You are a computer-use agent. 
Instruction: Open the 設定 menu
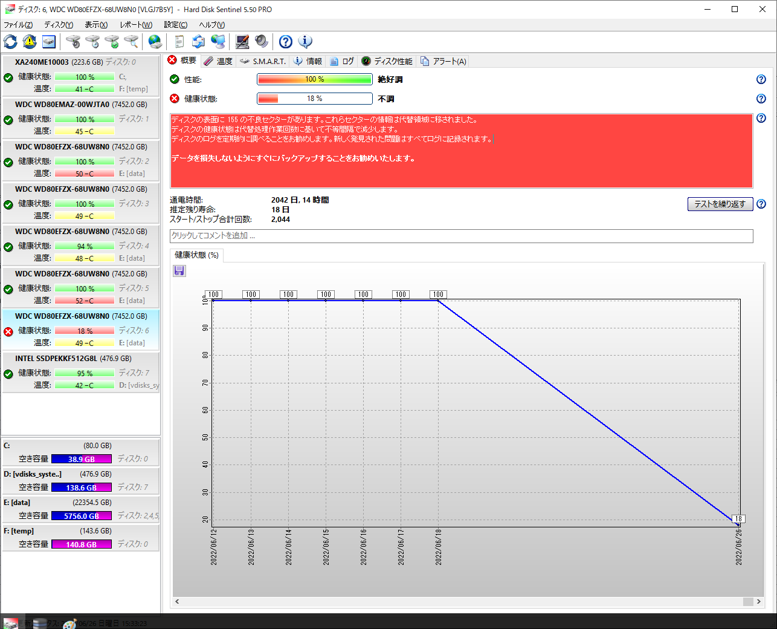coord(176,25)
